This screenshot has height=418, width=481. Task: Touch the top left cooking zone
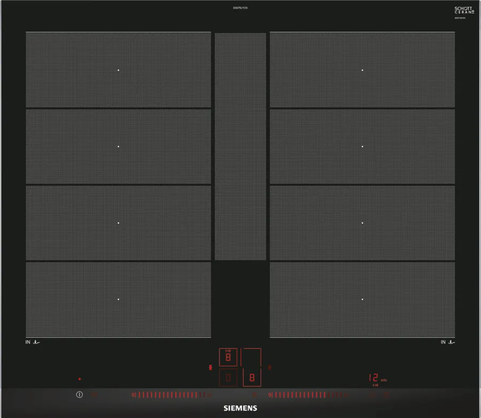point(119,70)
